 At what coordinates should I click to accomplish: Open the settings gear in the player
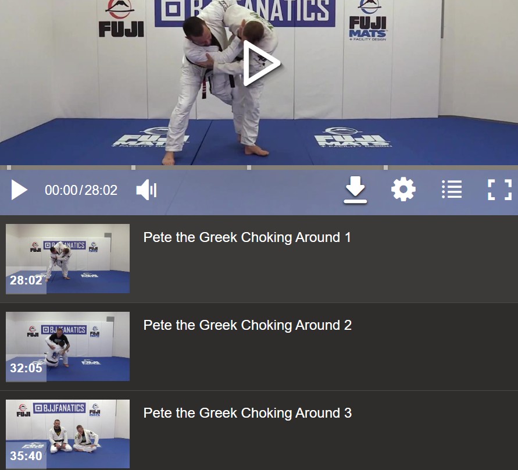click(403, 190)
